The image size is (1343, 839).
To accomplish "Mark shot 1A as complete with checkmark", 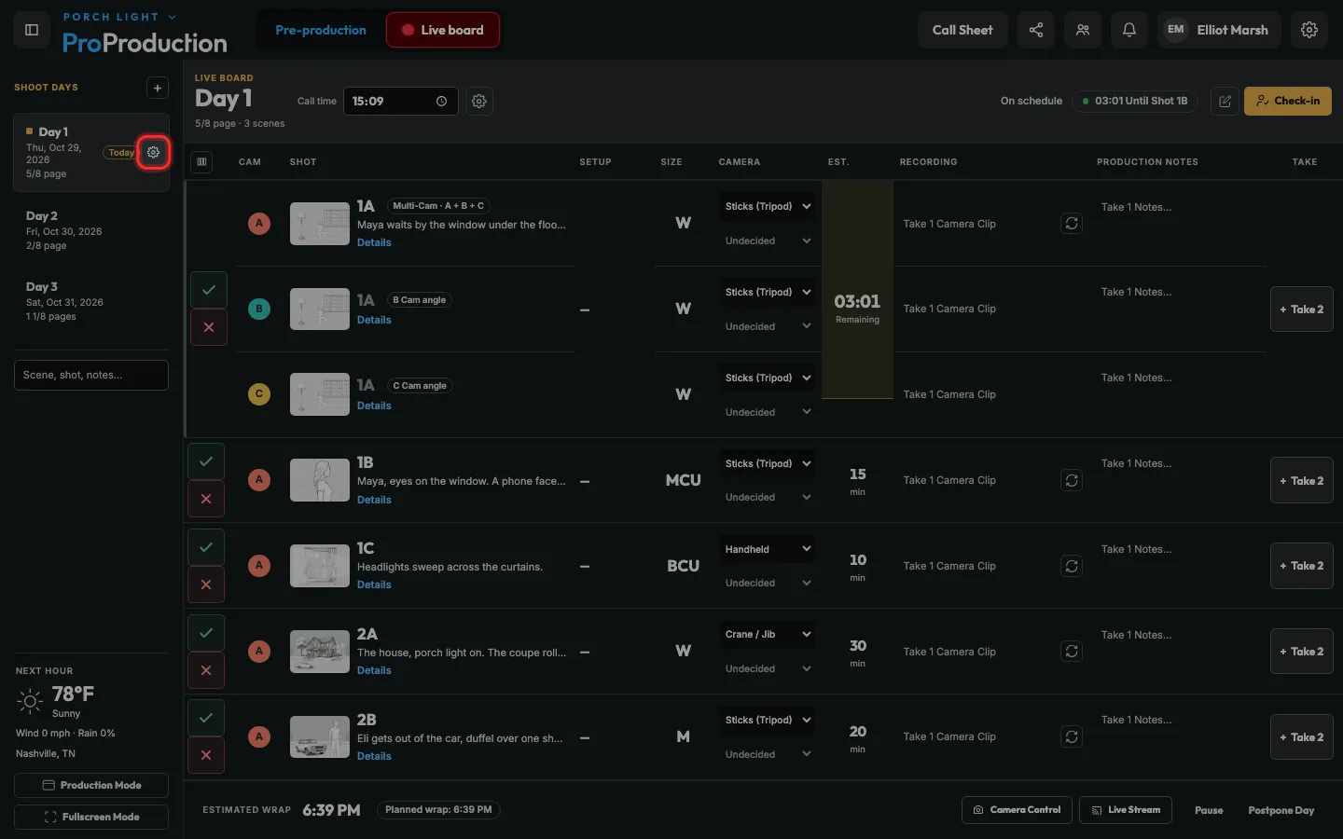I will (209, 290).
